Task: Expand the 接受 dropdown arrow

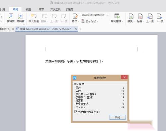Action: 134,21
